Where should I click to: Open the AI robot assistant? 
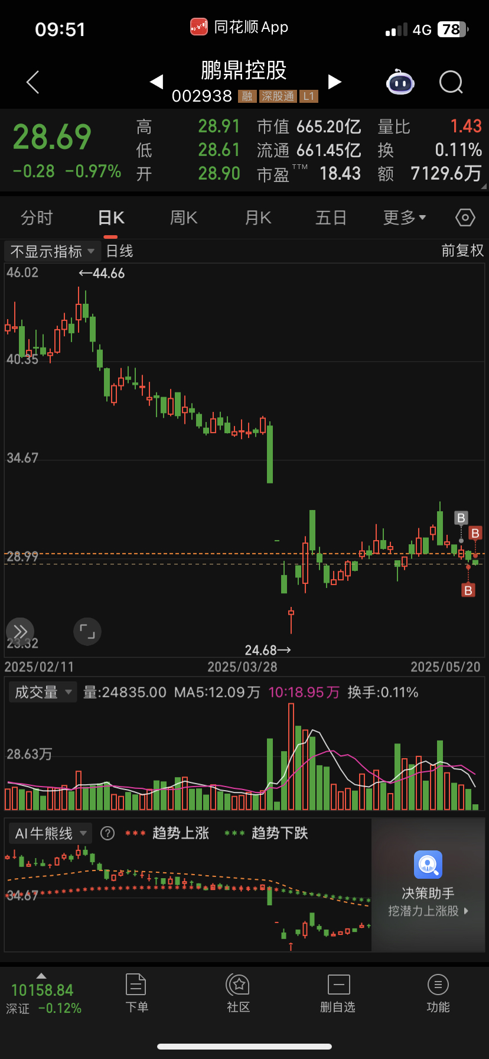[x=400, y=82]
